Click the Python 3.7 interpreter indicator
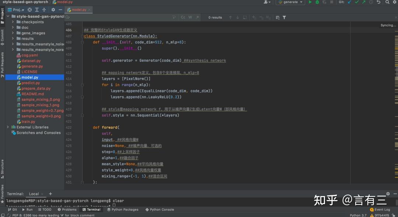 (x=357, y=215)
